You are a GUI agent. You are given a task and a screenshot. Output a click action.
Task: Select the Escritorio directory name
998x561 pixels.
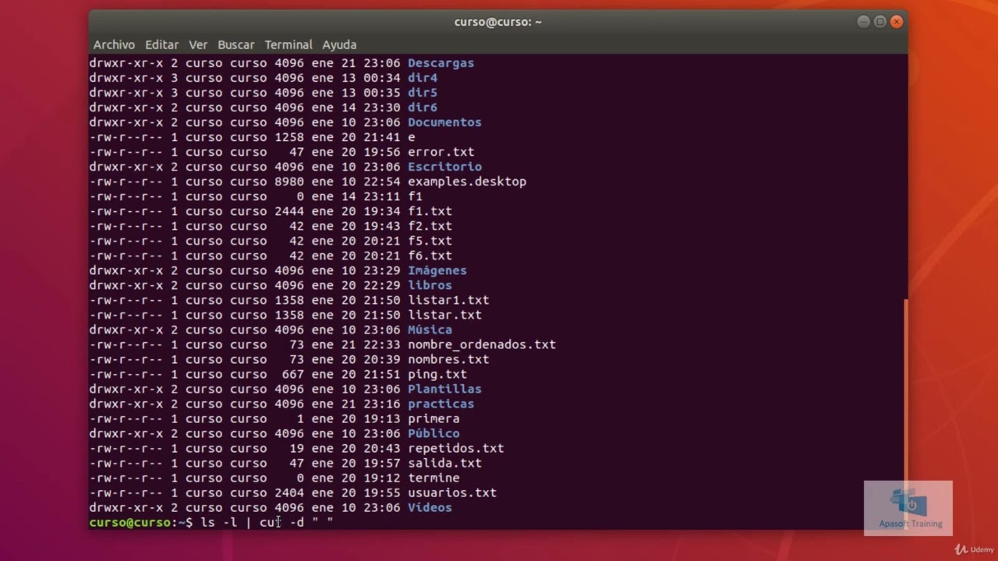[x=444, y=167]
